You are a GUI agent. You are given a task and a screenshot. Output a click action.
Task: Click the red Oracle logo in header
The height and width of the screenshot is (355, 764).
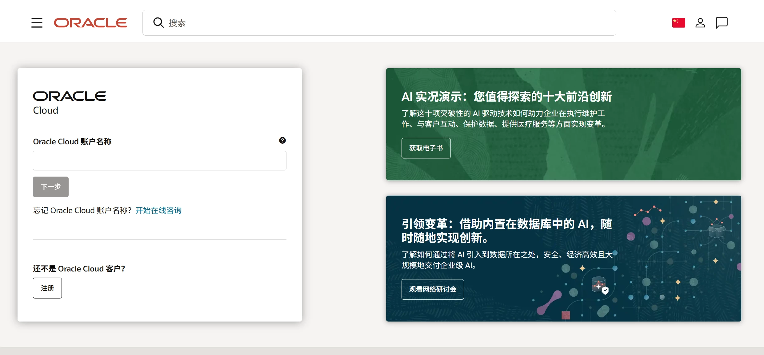90,23
